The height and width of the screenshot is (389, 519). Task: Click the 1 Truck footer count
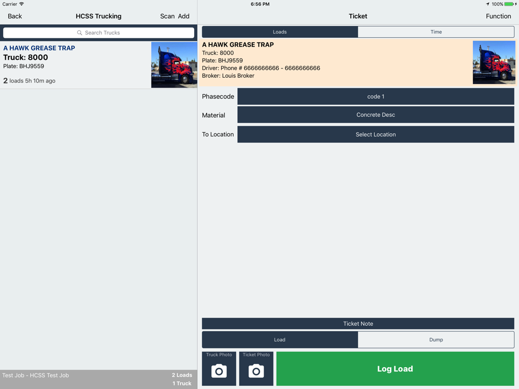coord(182,383)
